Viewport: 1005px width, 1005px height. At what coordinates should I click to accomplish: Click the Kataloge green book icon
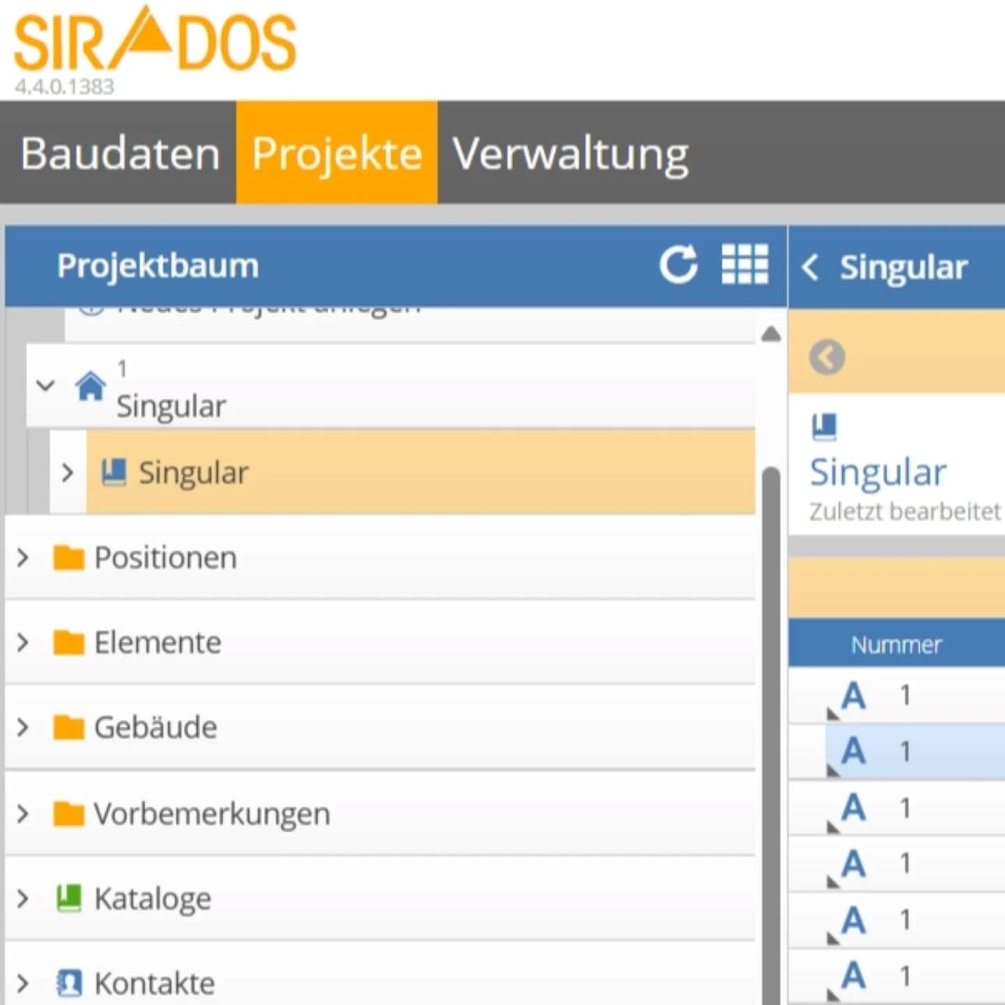[x=68, y=898]
